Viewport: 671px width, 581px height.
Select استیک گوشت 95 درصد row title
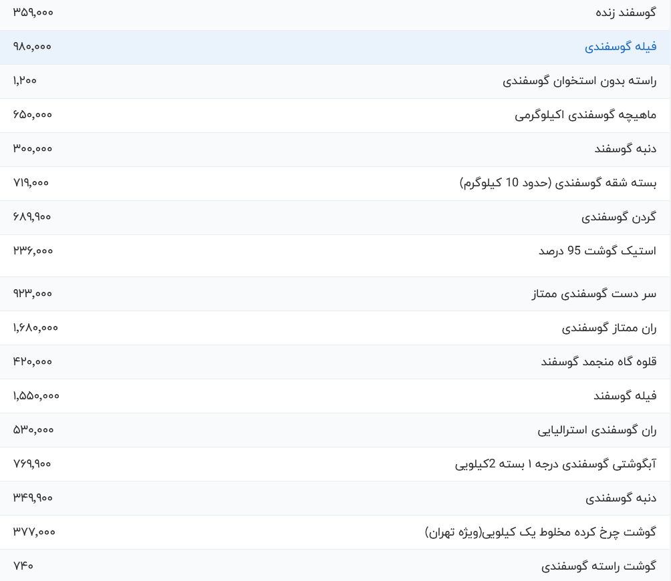click(x=597, y=251)
